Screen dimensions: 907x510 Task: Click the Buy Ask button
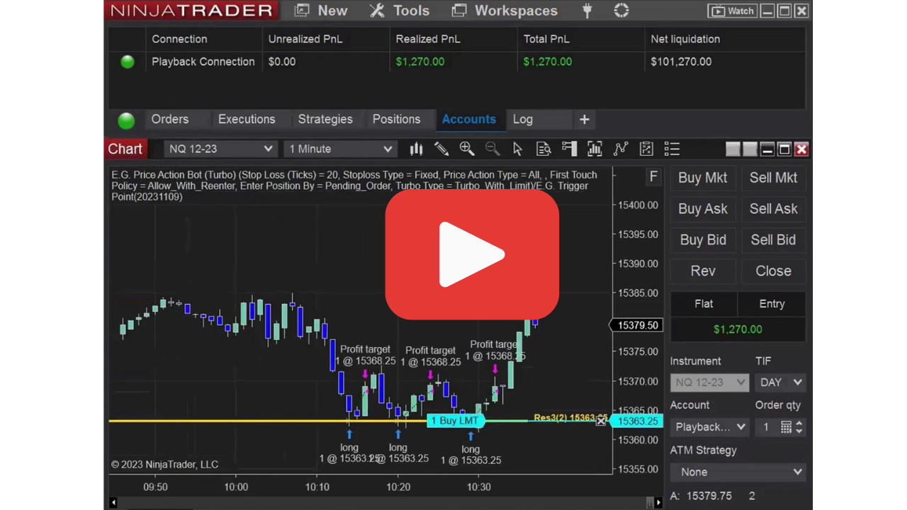703,209
